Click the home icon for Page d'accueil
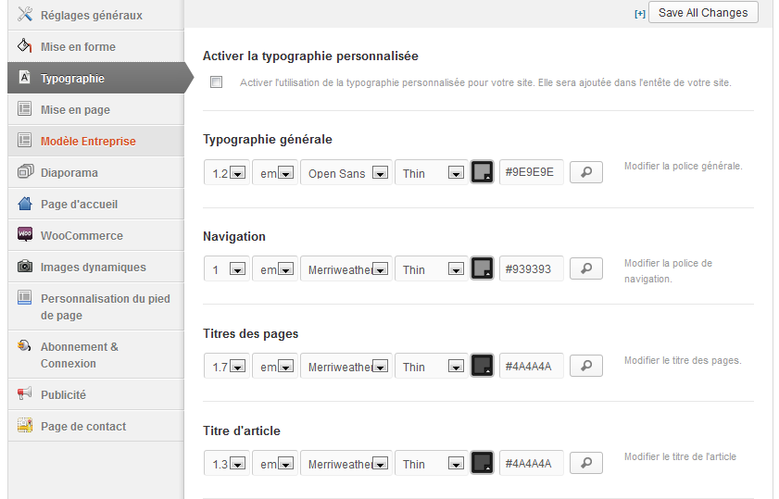Screen dimensions: 779x499 pos(25,204)
